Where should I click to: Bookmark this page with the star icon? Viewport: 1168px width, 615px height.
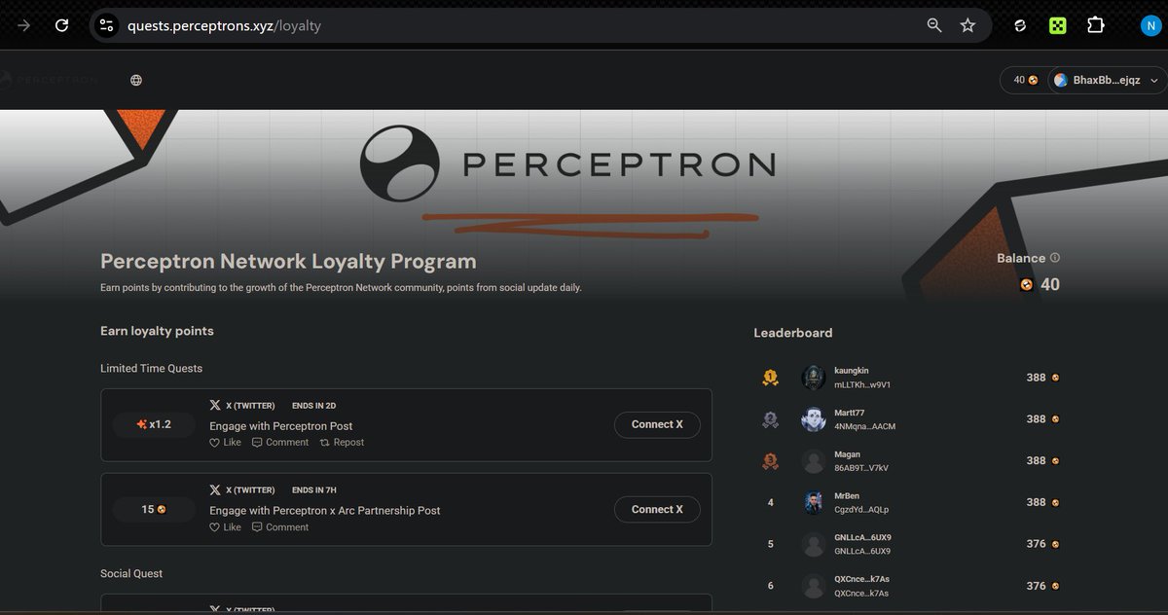coord(967,26)
